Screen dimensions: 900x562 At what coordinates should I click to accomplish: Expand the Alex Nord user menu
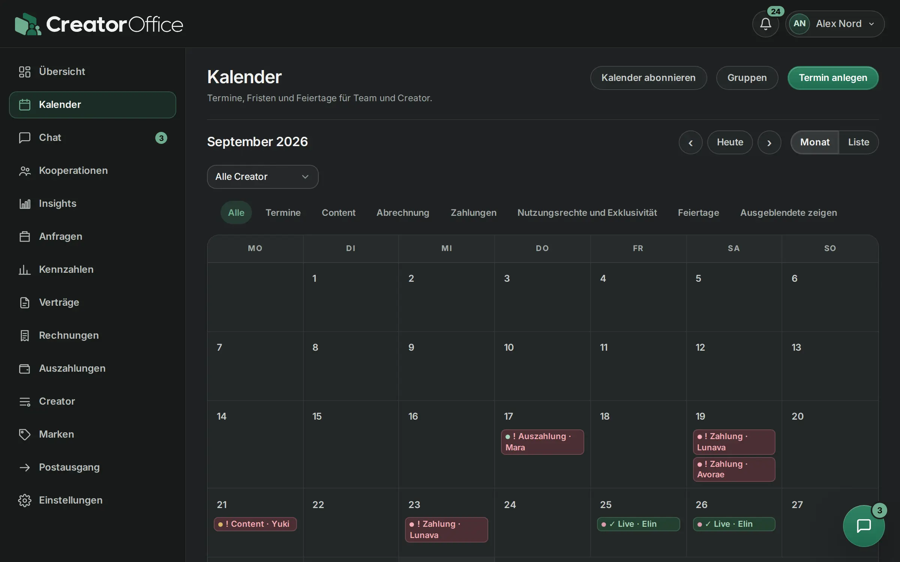[835, 24]
